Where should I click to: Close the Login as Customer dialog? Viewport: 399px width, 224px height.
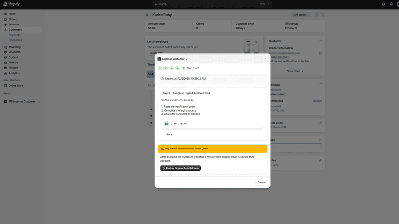[266, 59]
